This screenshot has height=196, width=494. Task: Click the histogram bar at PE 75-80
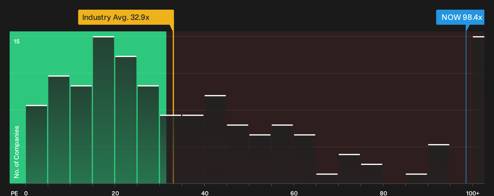pos(372,173)
